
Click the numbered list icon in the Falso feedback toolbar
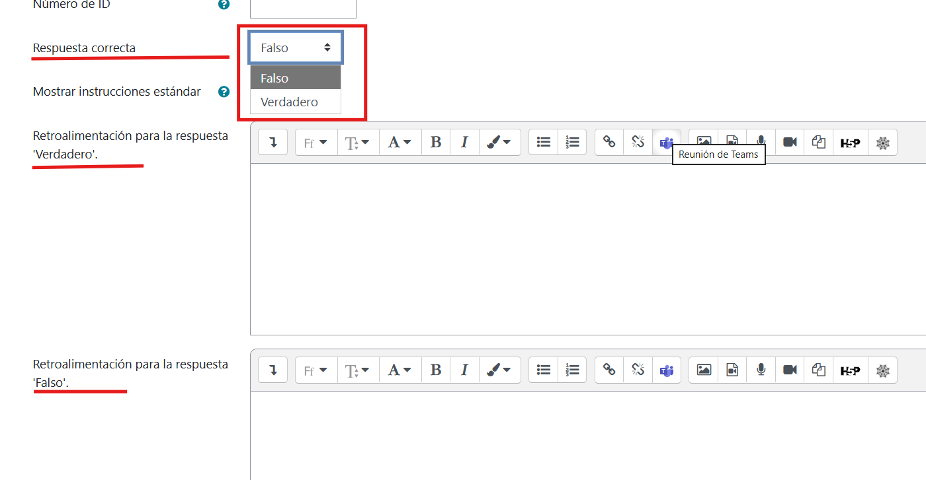coord(572,370)
